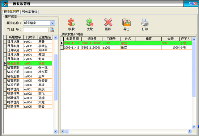Click resident list scrollbar down arrow
Viewport: 199px width, 136px height.
55,131
